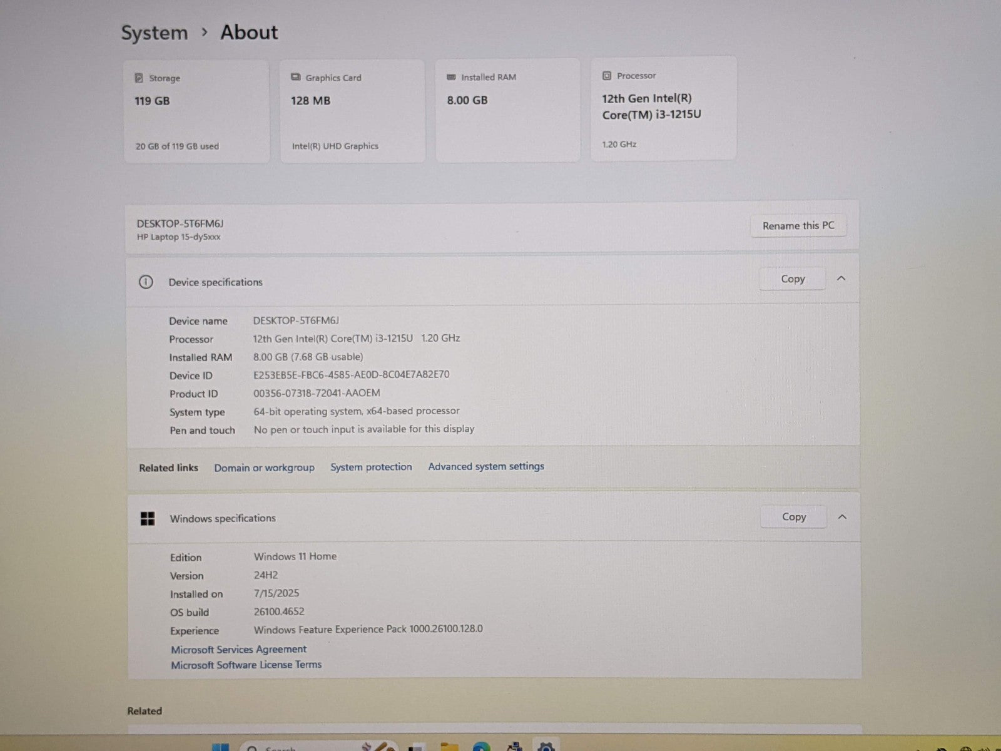The height and width of the screenshot is (751, 1001).
Task: Click the Storage card icon
Action: click(x=139, y=78)
